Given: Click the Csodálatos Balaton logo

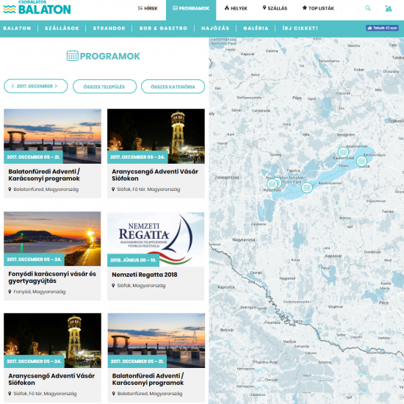Looking at the screenshot, I should click(37, 8).
